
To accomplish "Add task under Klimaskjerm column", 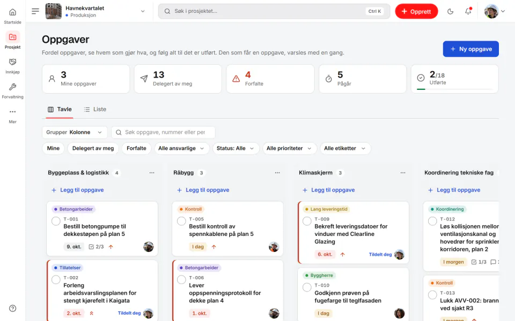I will pyautogui.click(x=328, y=190).
